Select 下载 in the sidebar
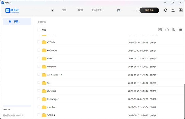 point(17,21)
